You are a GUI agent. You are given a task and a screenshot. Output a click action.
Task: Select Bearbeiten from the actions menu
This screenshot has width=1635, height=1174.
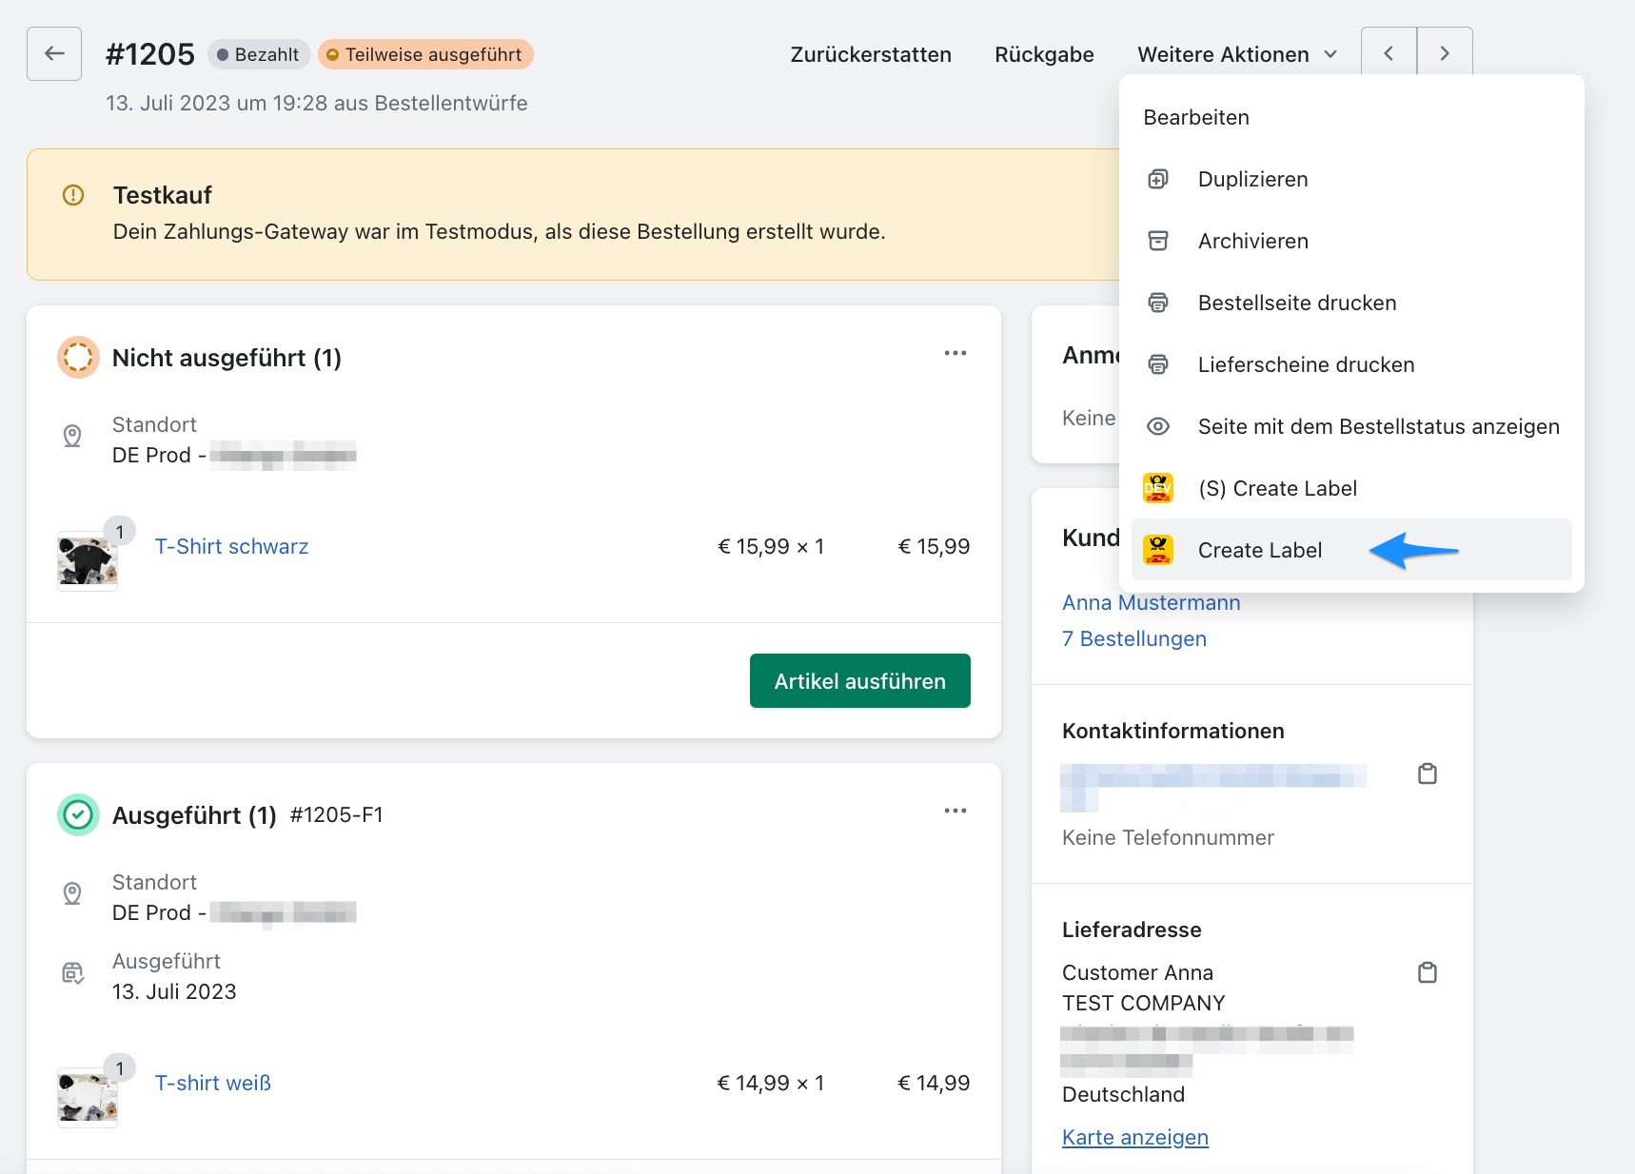coord(1196,117)
